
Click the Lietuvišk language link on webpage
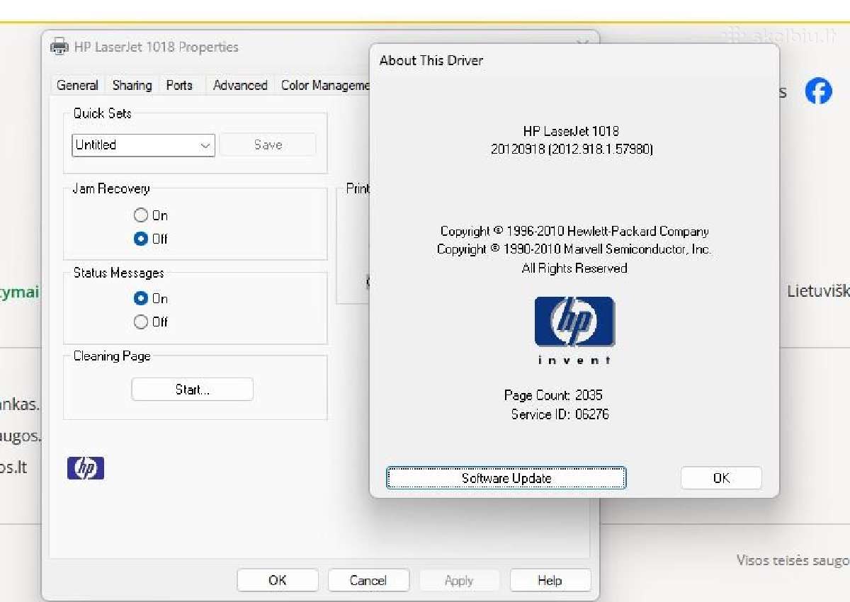(818, 291)
